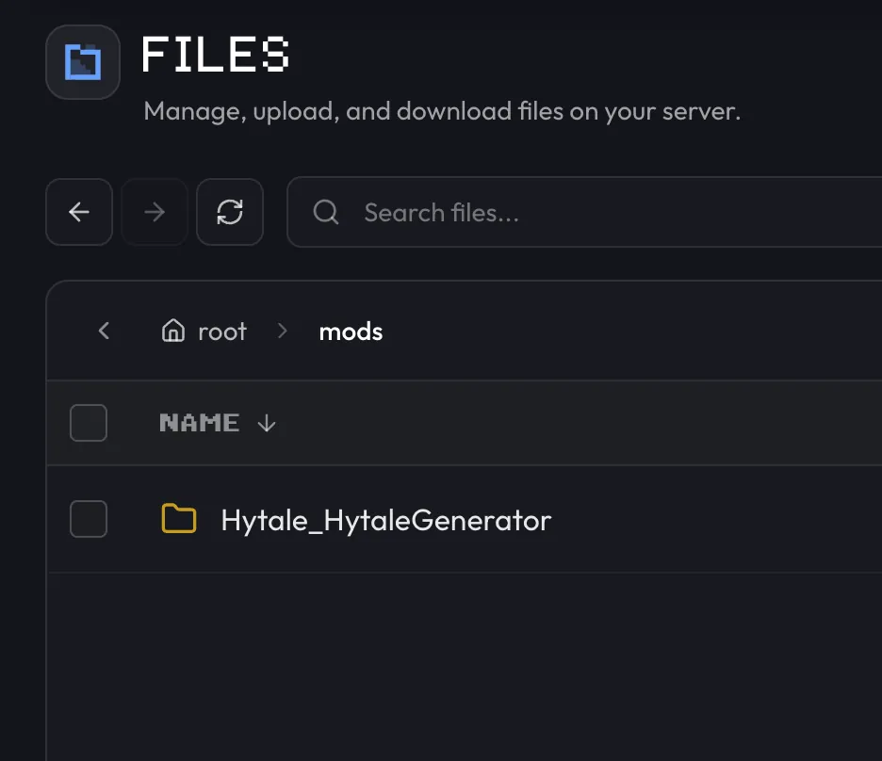This screenshot has height=761, width=882.
Task: Click the chevron separator after root
Action: pos(283,331)
